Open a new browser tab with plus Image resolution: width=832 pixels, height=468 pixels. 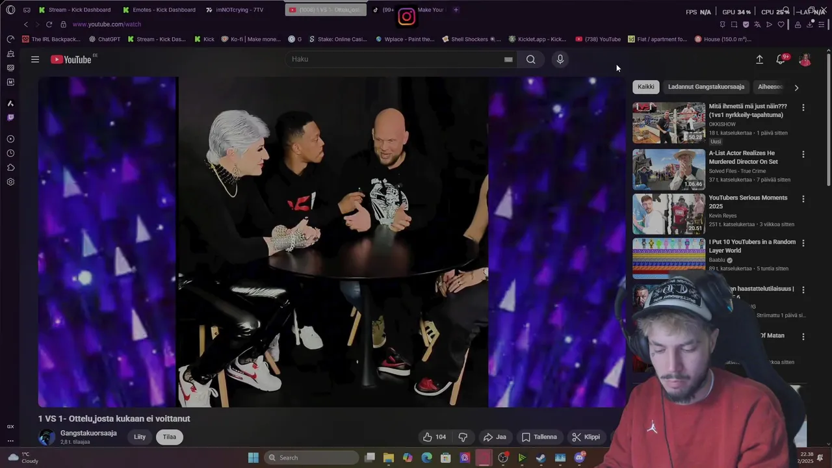click(456, 10)
